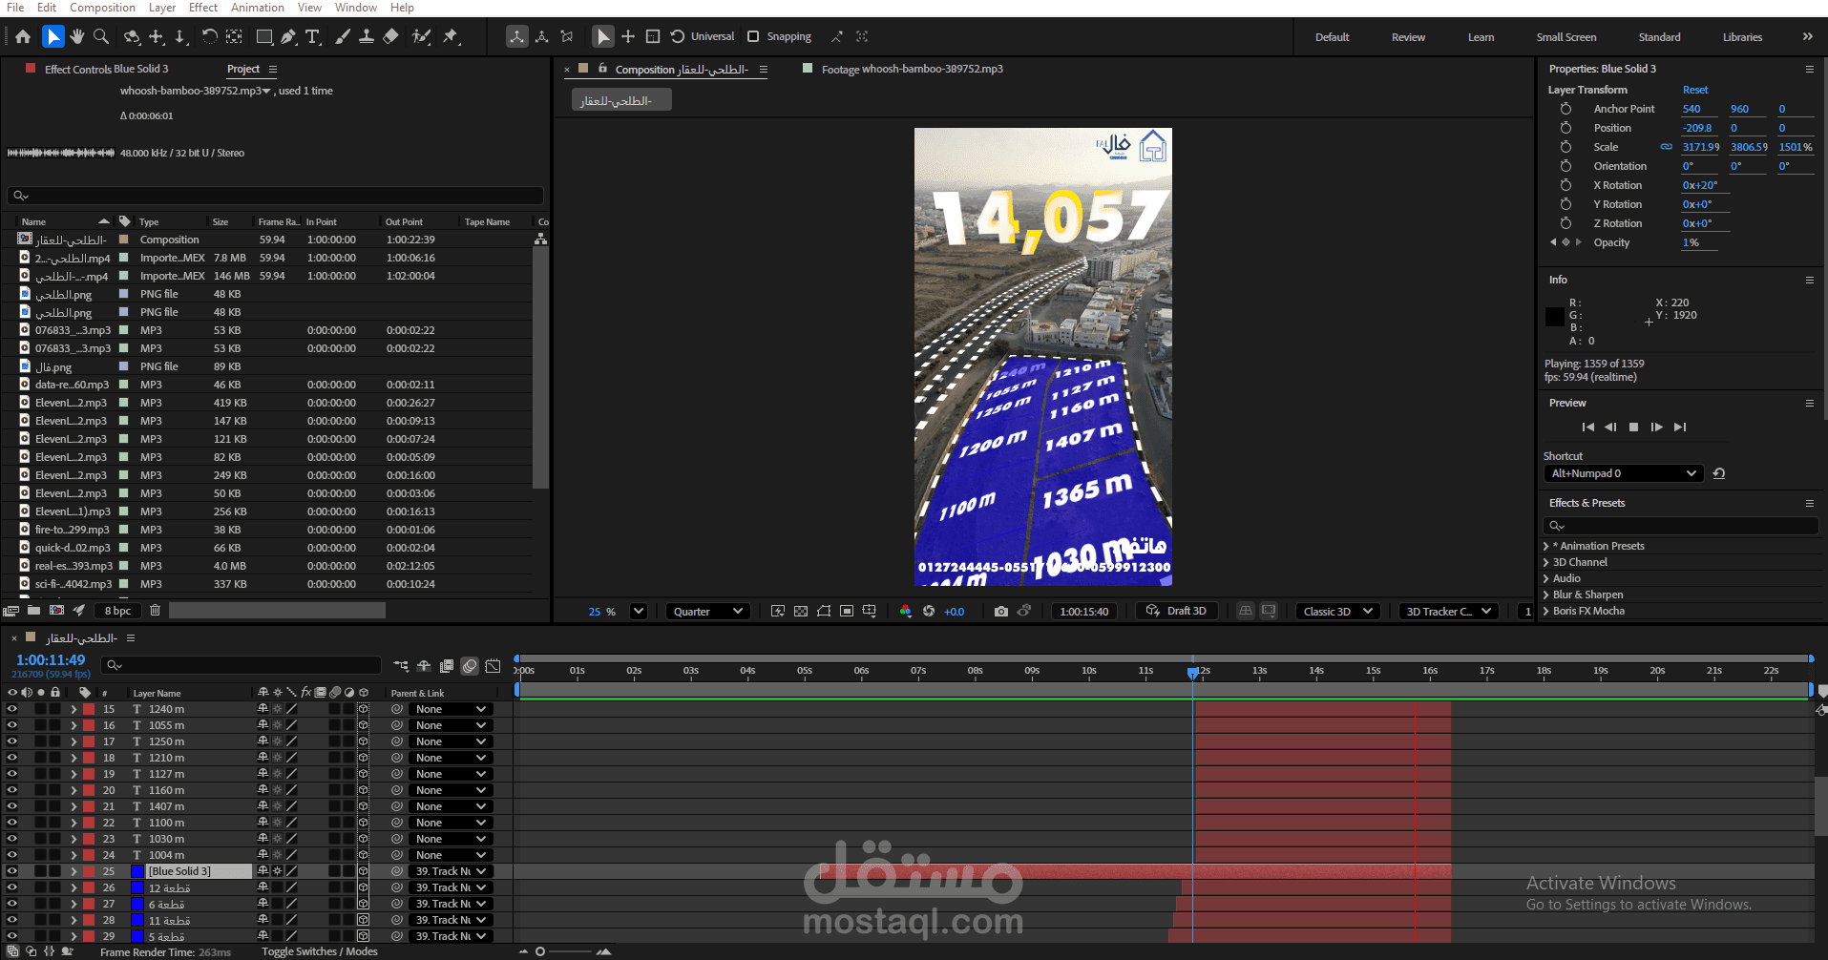
Task: Click the timeline layer search field
Action: click(x=242, y=665)
